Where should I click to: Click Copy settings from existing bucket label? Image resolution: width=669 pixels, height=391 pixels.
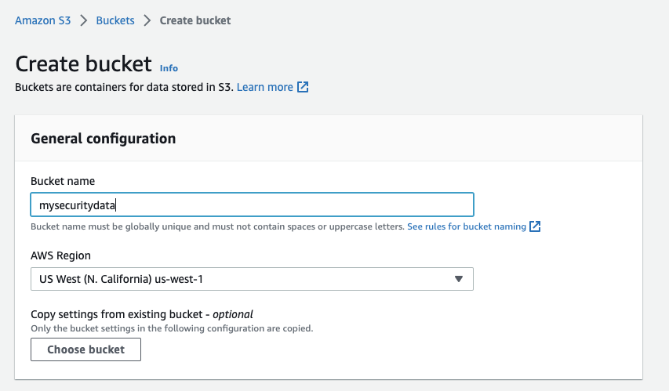(x=142, y=314)
